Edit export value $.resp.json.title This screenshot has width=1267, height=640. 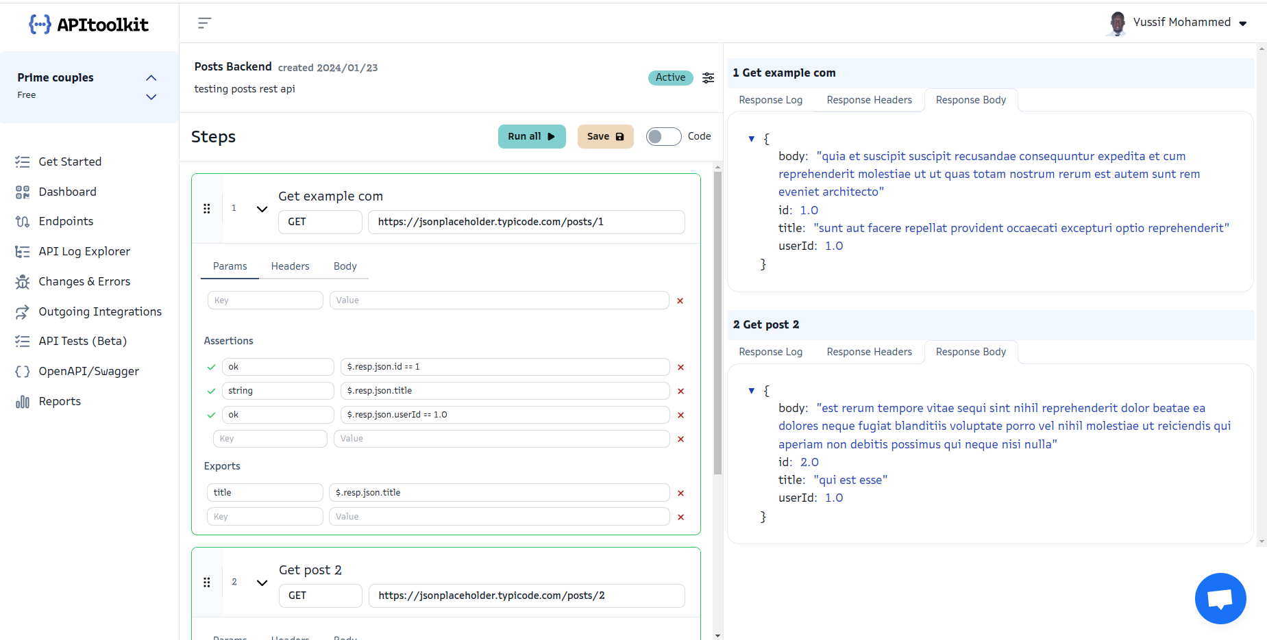pos(499,493)
